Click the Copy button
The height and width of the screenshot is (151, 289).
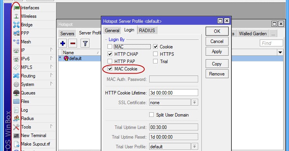(217, 64)
